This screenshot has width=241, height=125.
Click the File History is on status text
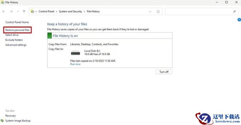pos(65,36)
